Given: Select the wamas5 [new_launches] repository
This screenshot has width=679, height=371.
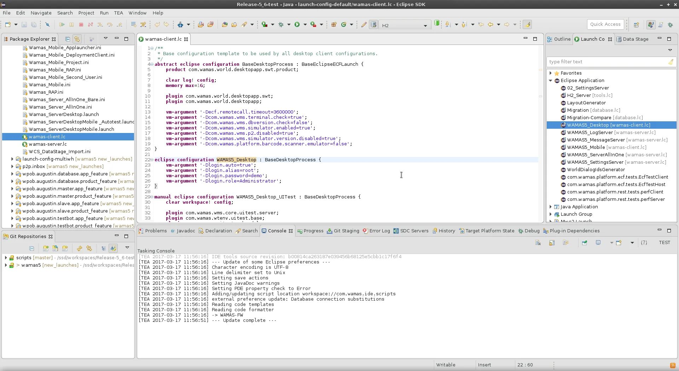Looking at the screenshot, I should point(50,265).
